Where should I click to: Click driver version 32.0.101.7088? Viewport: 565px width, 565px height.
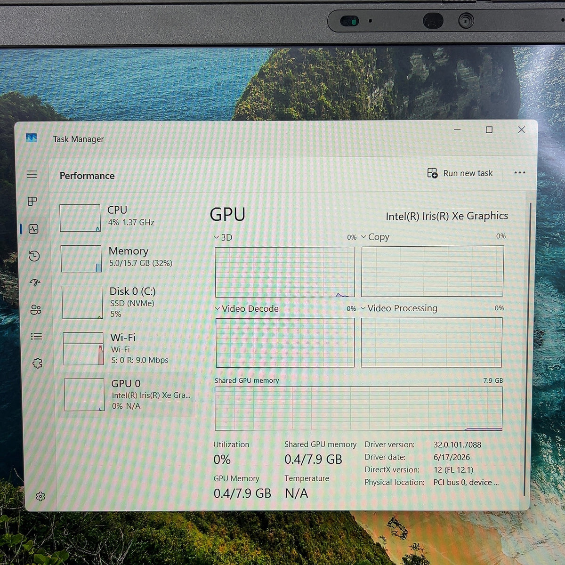[x=457, y=444]
